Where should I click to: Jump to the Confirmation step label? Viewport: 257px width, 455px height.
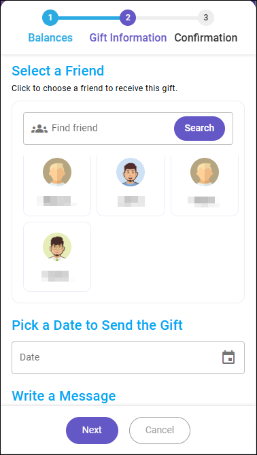coord(205,37)
